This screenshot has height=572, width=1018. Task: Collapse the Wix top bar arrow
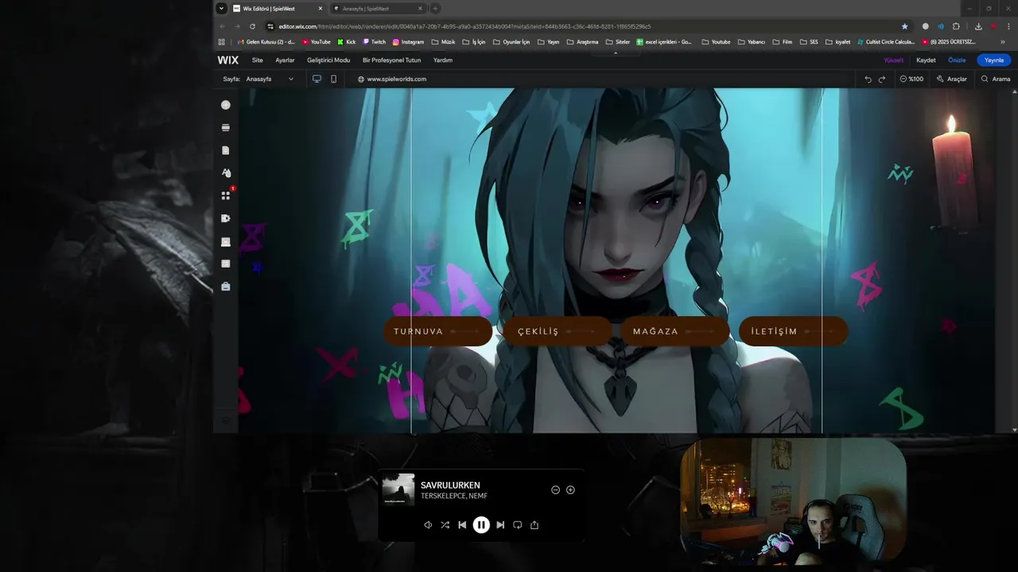[x=616, y=52]
